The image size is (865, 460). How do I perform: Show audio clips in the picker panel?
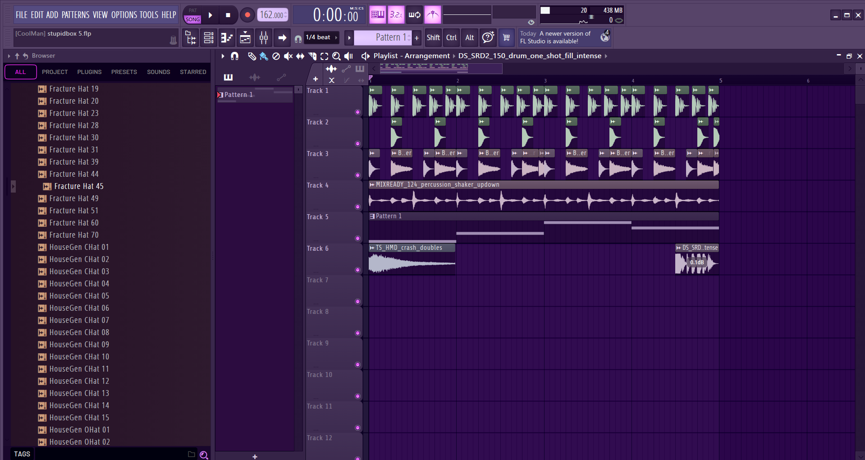coord(255,77)
